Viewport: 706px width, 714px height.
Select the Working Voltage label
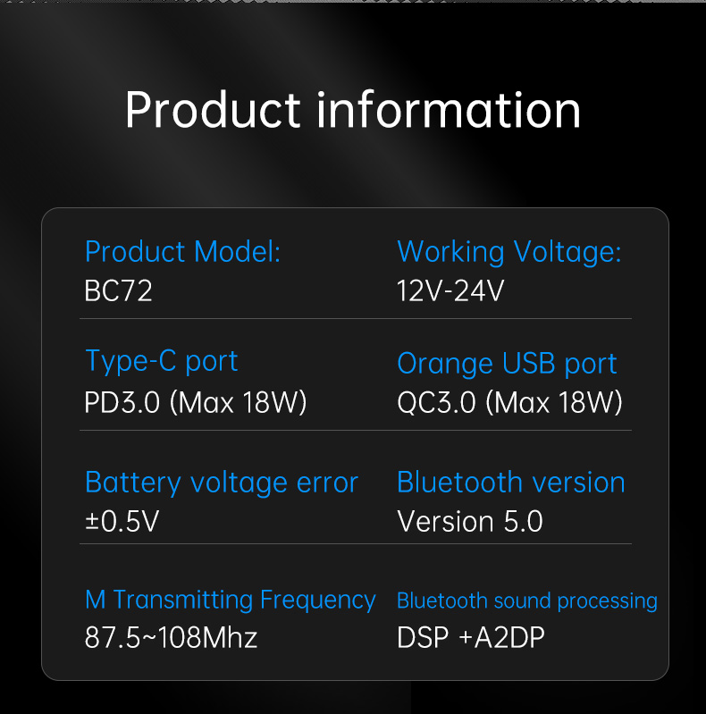[508, 252]
